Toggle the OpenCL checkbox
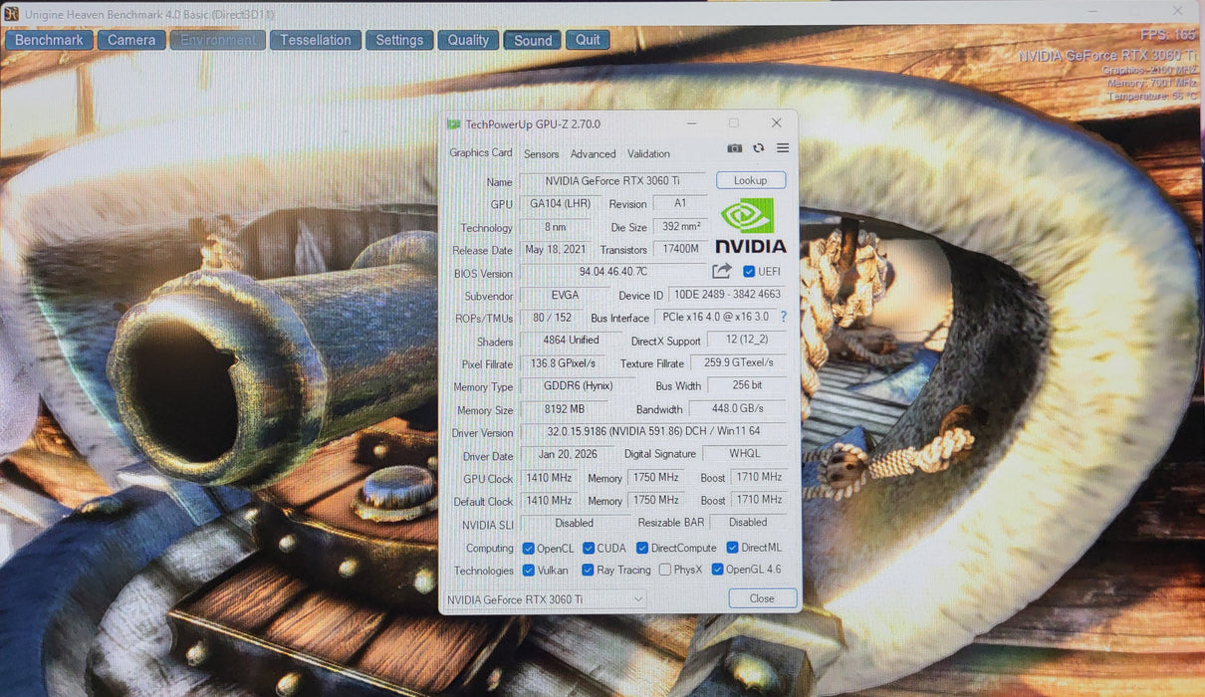This screenshot has width=1205, height=697. (529, 549)
